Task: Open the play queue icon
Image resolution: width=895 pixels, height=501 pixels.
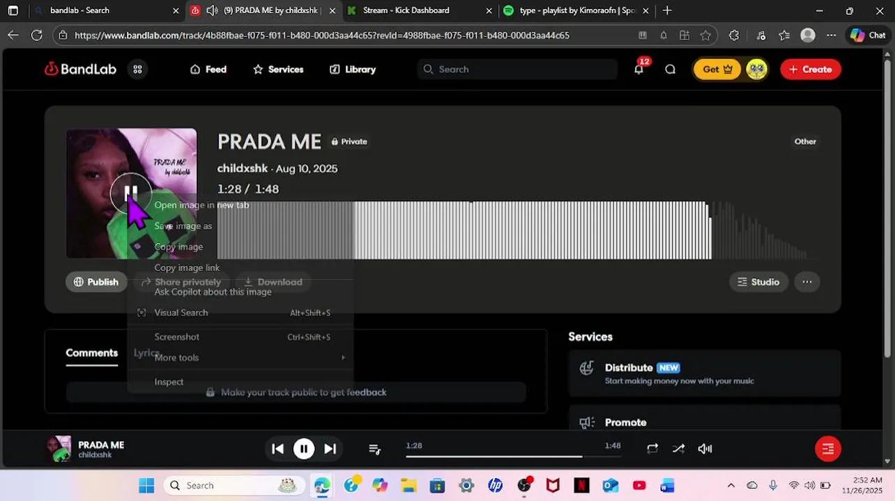Action: pos(374,449)
